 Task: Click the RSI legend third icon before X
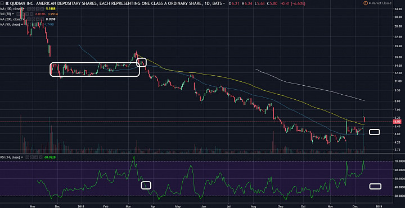coord(36,157)
